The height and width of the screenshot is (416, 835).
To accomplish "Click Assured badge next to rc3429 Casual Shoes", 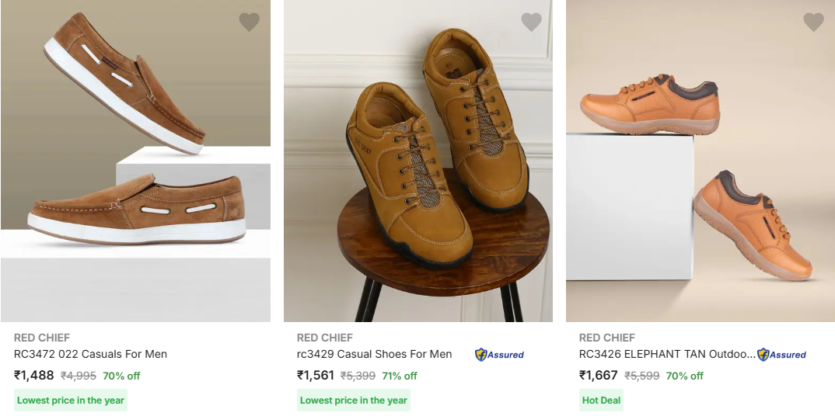I will coord(500,355).
